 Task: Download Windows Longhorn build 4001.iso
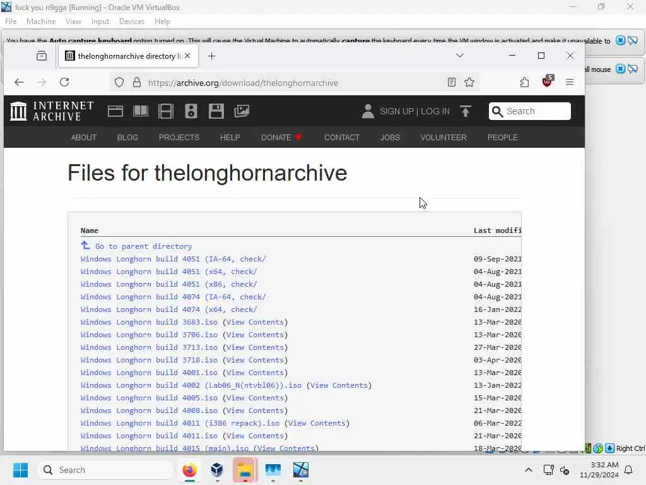point(149,373)
